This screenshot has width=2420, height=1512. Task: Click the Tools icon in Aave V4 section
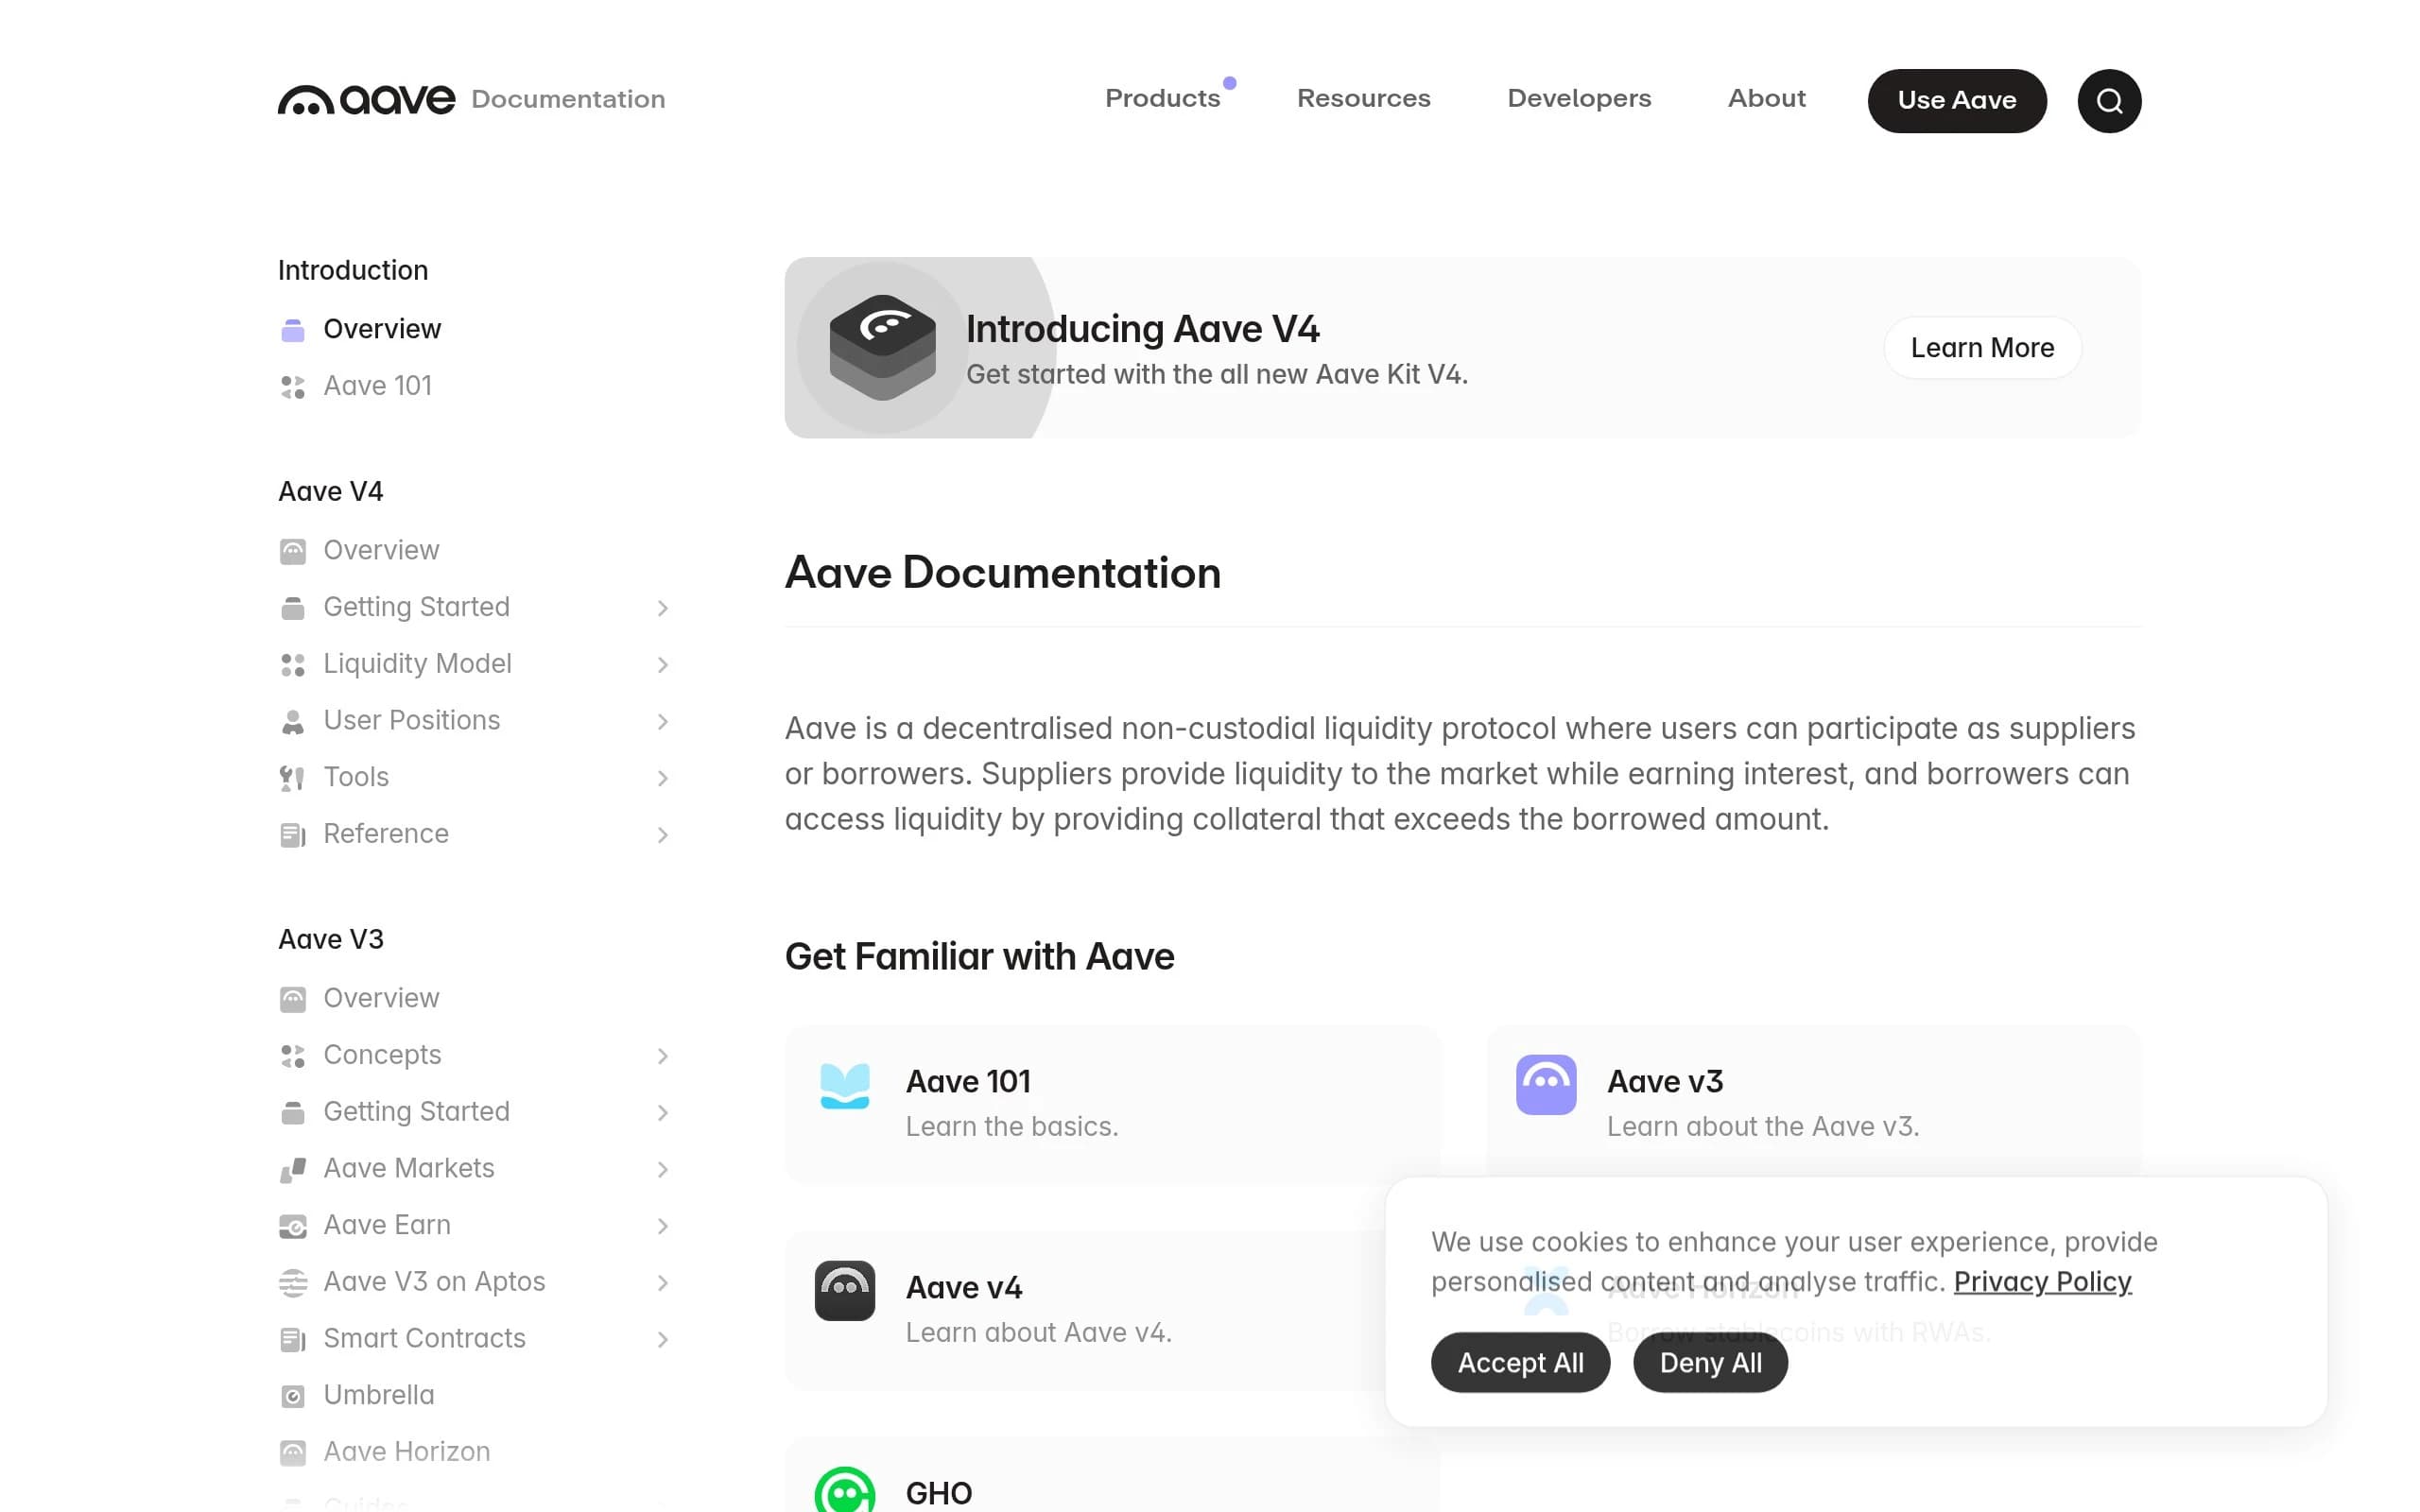[293, 777]
